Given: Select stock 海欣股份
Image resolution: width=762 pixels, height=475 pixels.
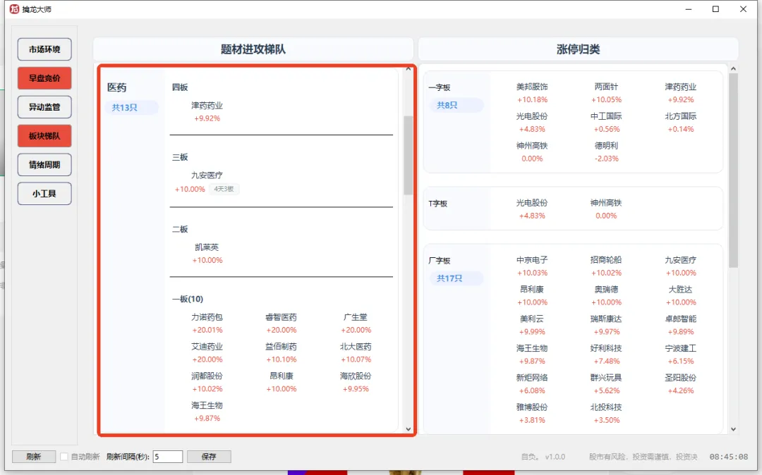Looking at the screenshot, I should coord(355,376).
